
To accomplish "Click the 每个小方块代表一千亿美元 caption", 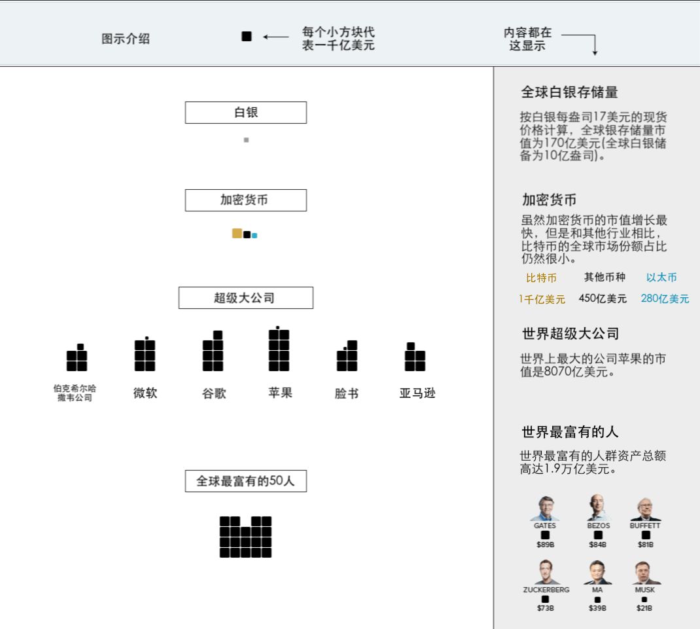I will [x=338, y=39].
